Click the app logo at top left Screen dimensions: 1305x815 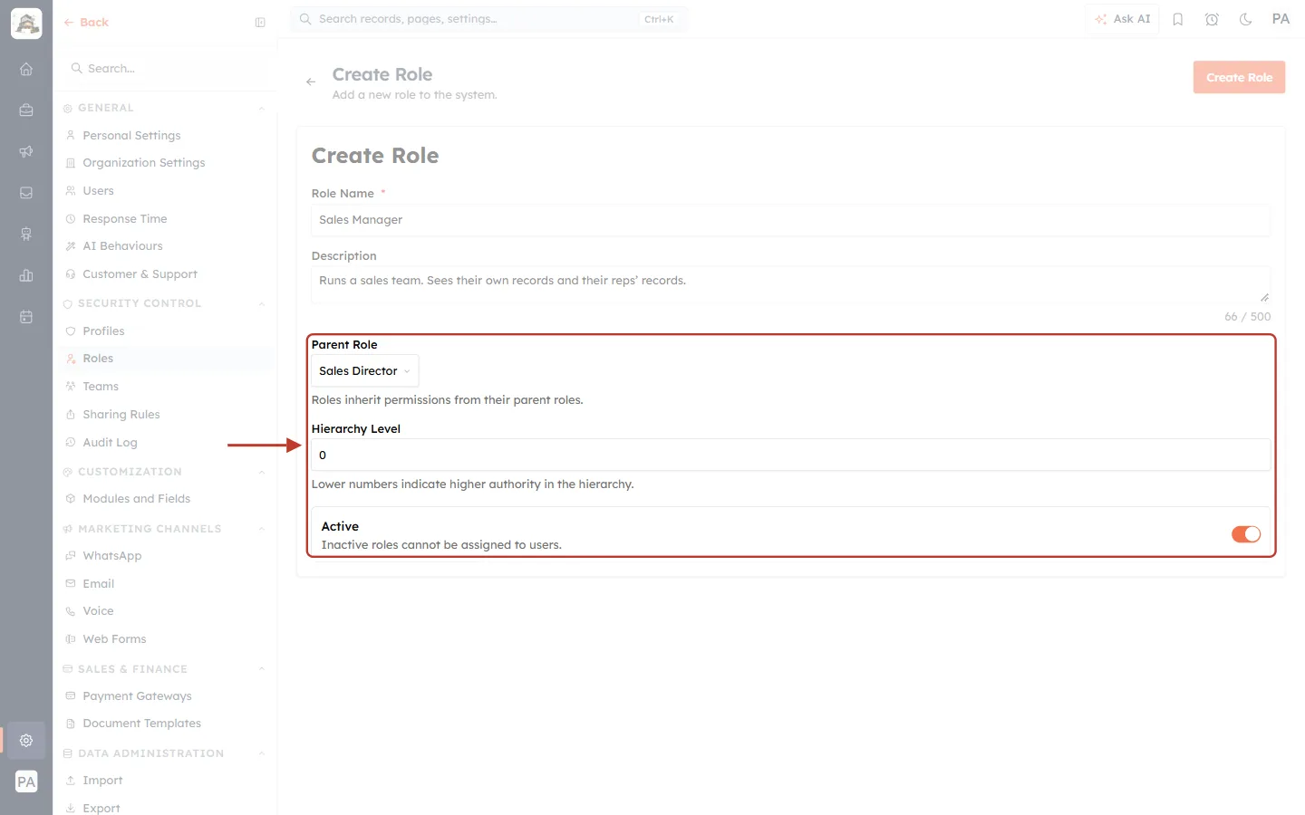point(26,24)
